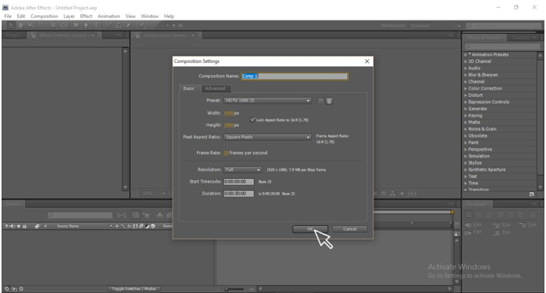Click the motion blur switch column icon
546x293 pixels.
pyautogui.click(x=141, y=226)
